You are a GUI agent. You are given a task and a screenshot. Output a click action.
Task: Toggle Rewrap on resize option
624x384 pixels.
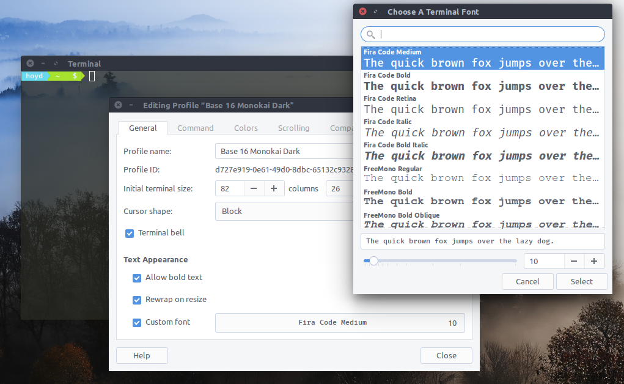[137, 300]
